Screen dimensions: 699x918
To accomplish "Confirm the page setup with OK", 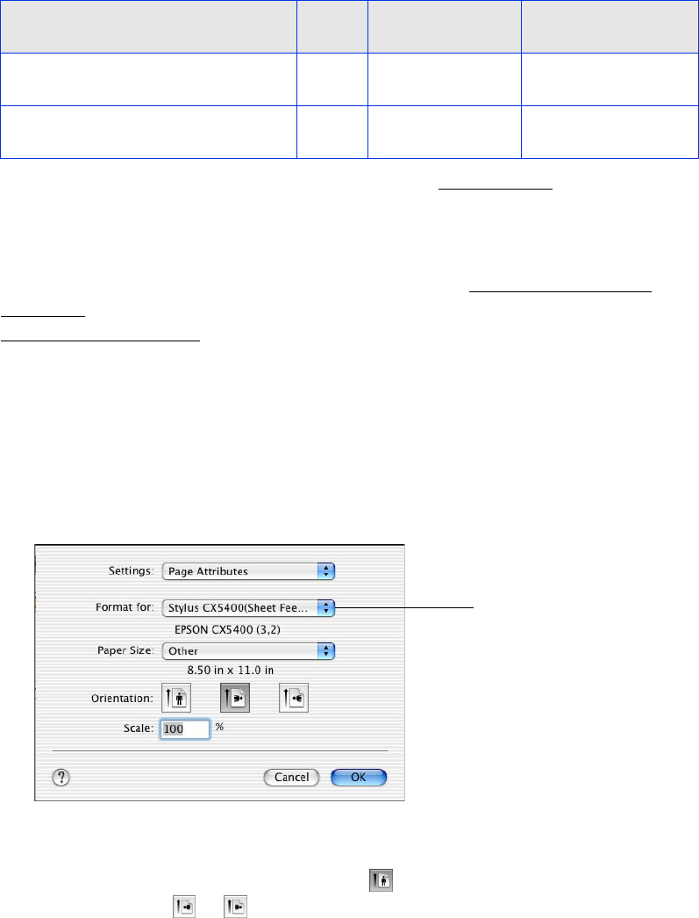I will click(x=359, y=778).
